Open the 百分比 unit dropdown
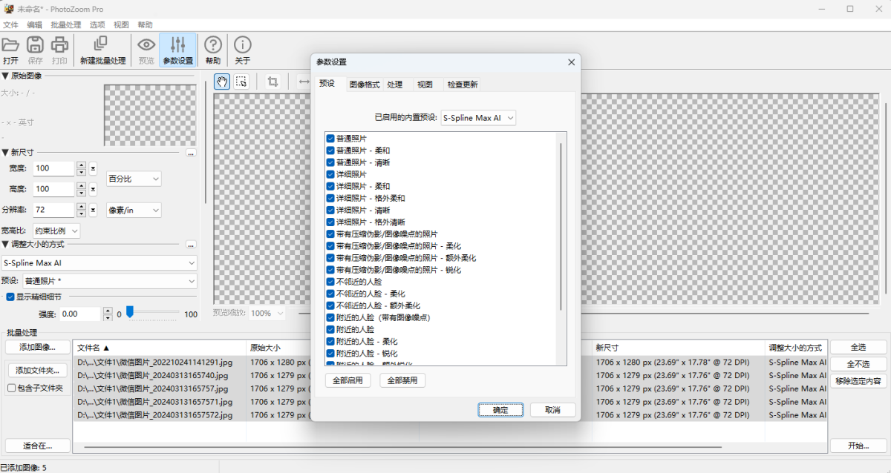Image resolution: width=891 pixels, height=473 pixels. coord(134,179)
